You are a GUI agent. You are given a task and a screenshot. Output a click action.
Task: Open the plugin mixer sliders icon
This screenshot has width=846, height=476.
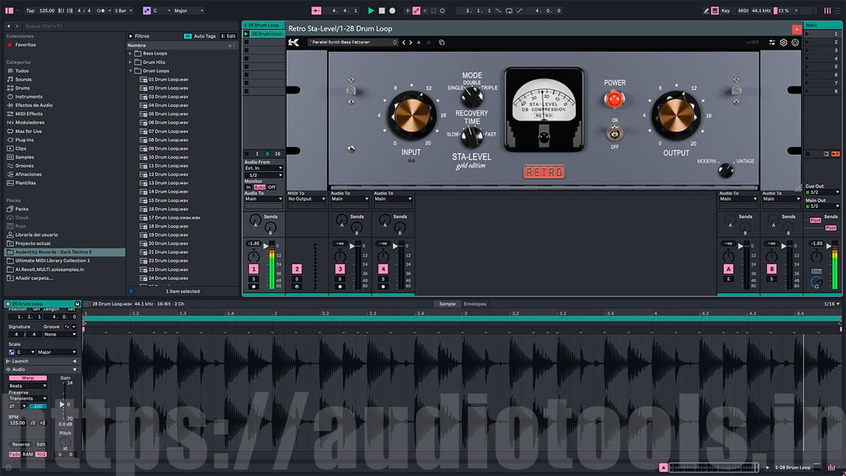[x=772, y=42]
